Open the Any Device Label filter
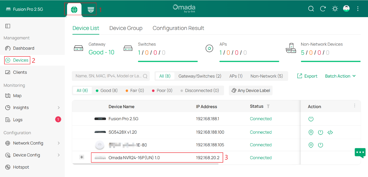368x177 pixels. click(251, 90)
